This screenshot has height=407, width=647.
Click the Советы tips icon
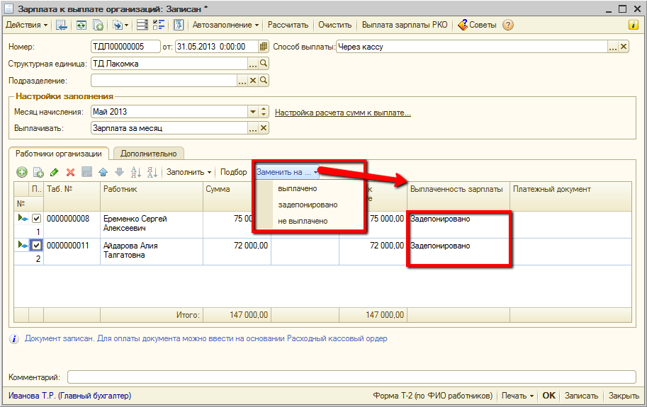[x=463, y=25]
